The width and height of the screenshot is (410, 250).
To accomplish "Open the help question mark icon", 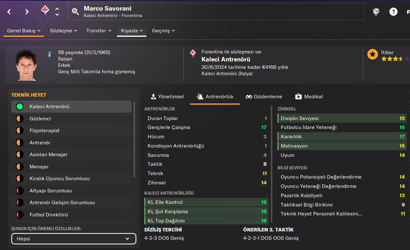I will [393, 12].
